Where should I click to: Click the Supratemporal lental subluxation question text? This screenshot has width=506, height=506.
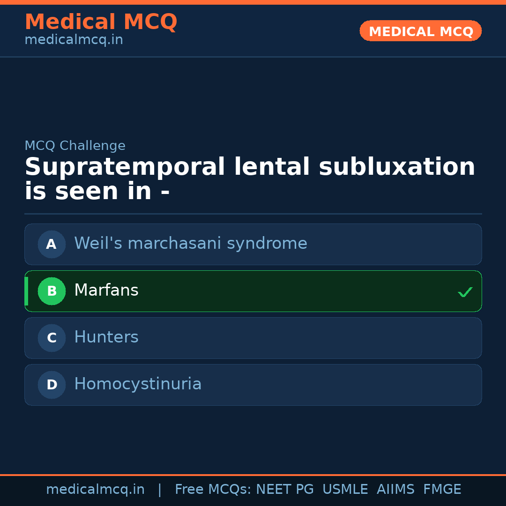(250, 179)
